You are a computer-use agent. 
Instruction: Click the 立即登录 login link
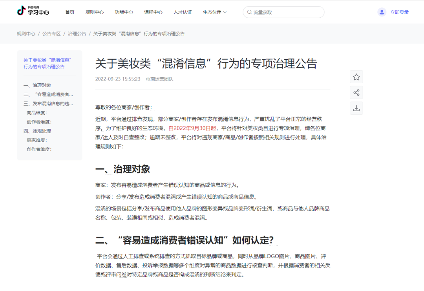coord(399,12)
